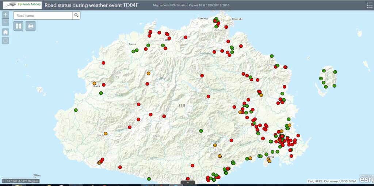374x186 pixels.
Task: Click the home default extent button
Action: click(x=5, y=32)
